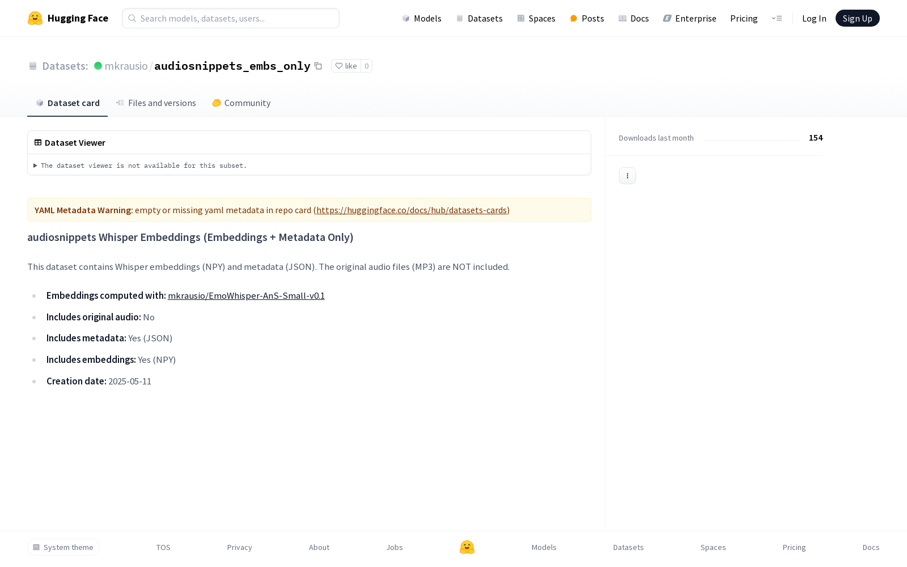Expand the dataset viewer unavailable message
The width and height of the screenshot is (907, 567).
pyautogui.click(x=140, y=166)
